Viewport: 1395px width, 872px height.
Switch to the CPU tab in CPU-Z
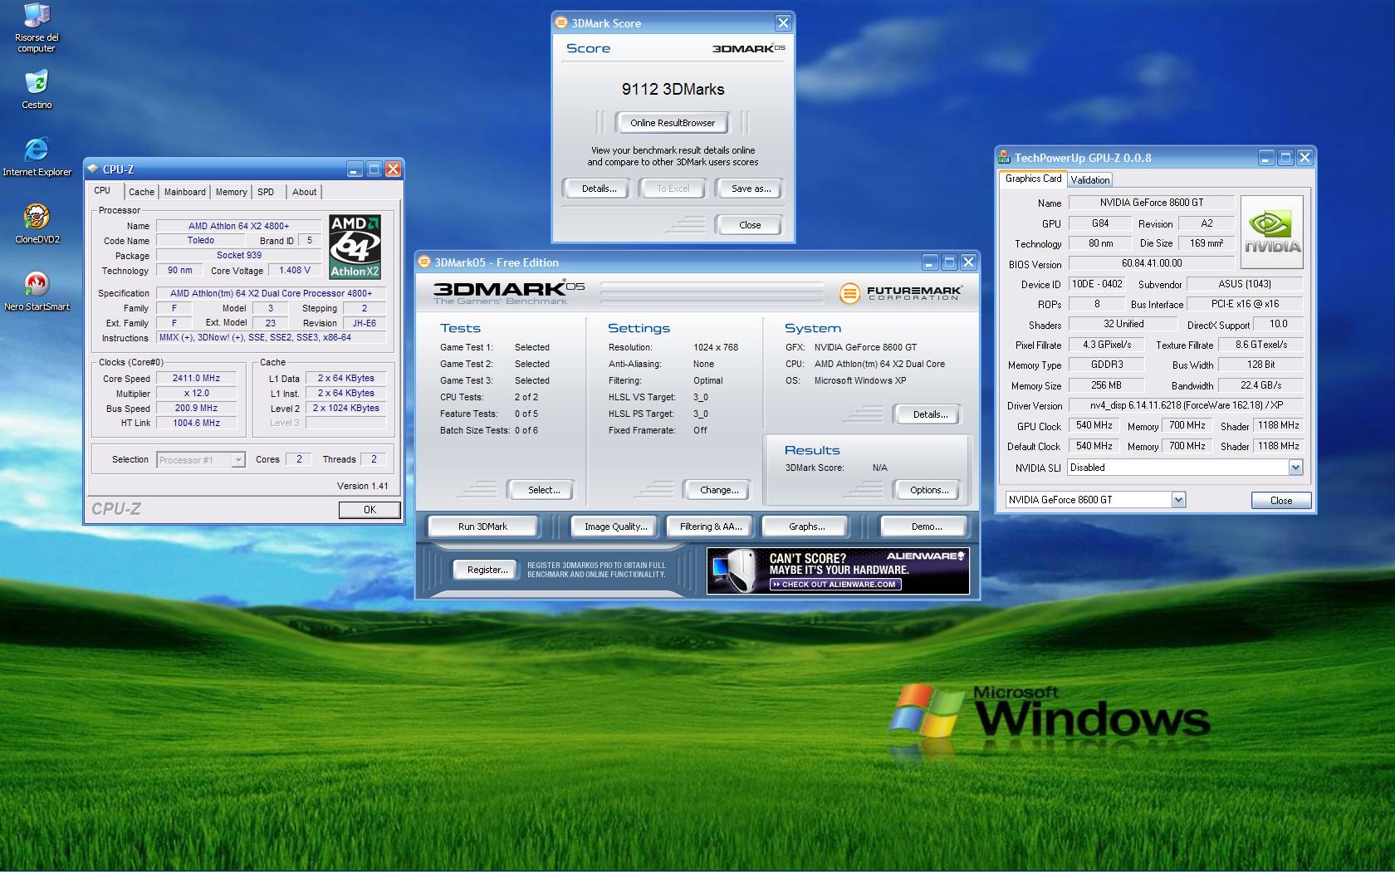point(102,191)
